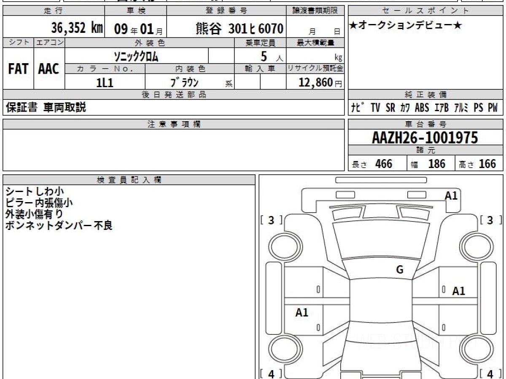The height and width of the screenshot is (379, 506).
Task: Select the 登録番号 header
Action: tap(226, 11)
